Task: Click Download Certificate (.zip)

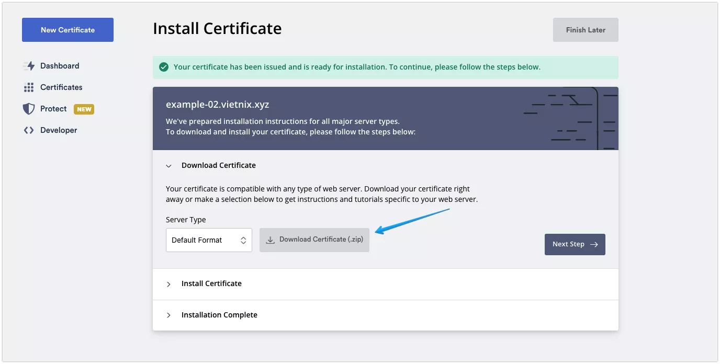Action: pos(314,240)
